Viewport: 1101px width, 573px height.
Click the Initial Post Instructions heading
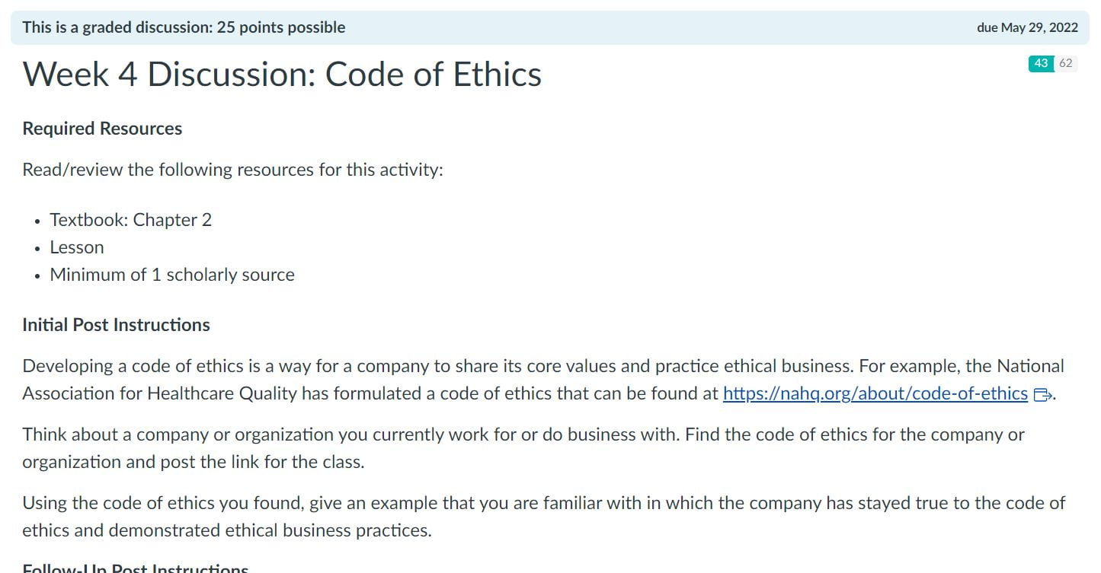(x=116, y=325)
